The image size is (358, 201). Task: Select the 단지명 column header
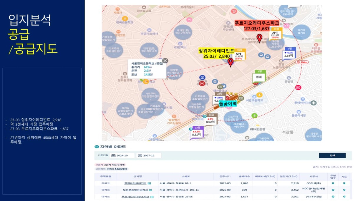[x=137, y=177]
